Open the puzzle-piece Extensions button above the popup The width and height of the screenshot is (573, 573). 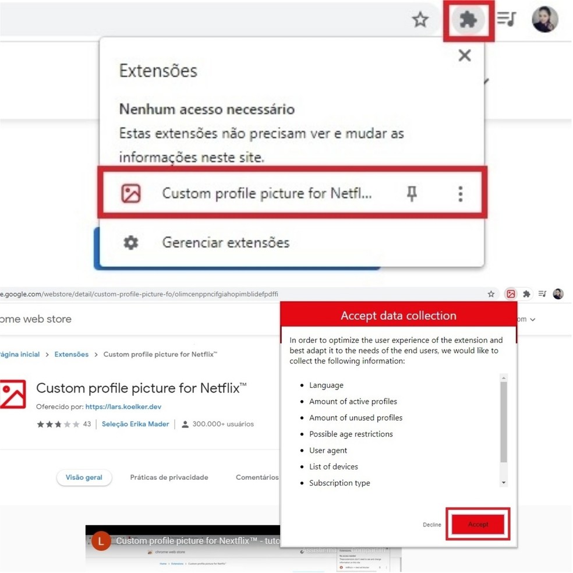pos(468,19)
